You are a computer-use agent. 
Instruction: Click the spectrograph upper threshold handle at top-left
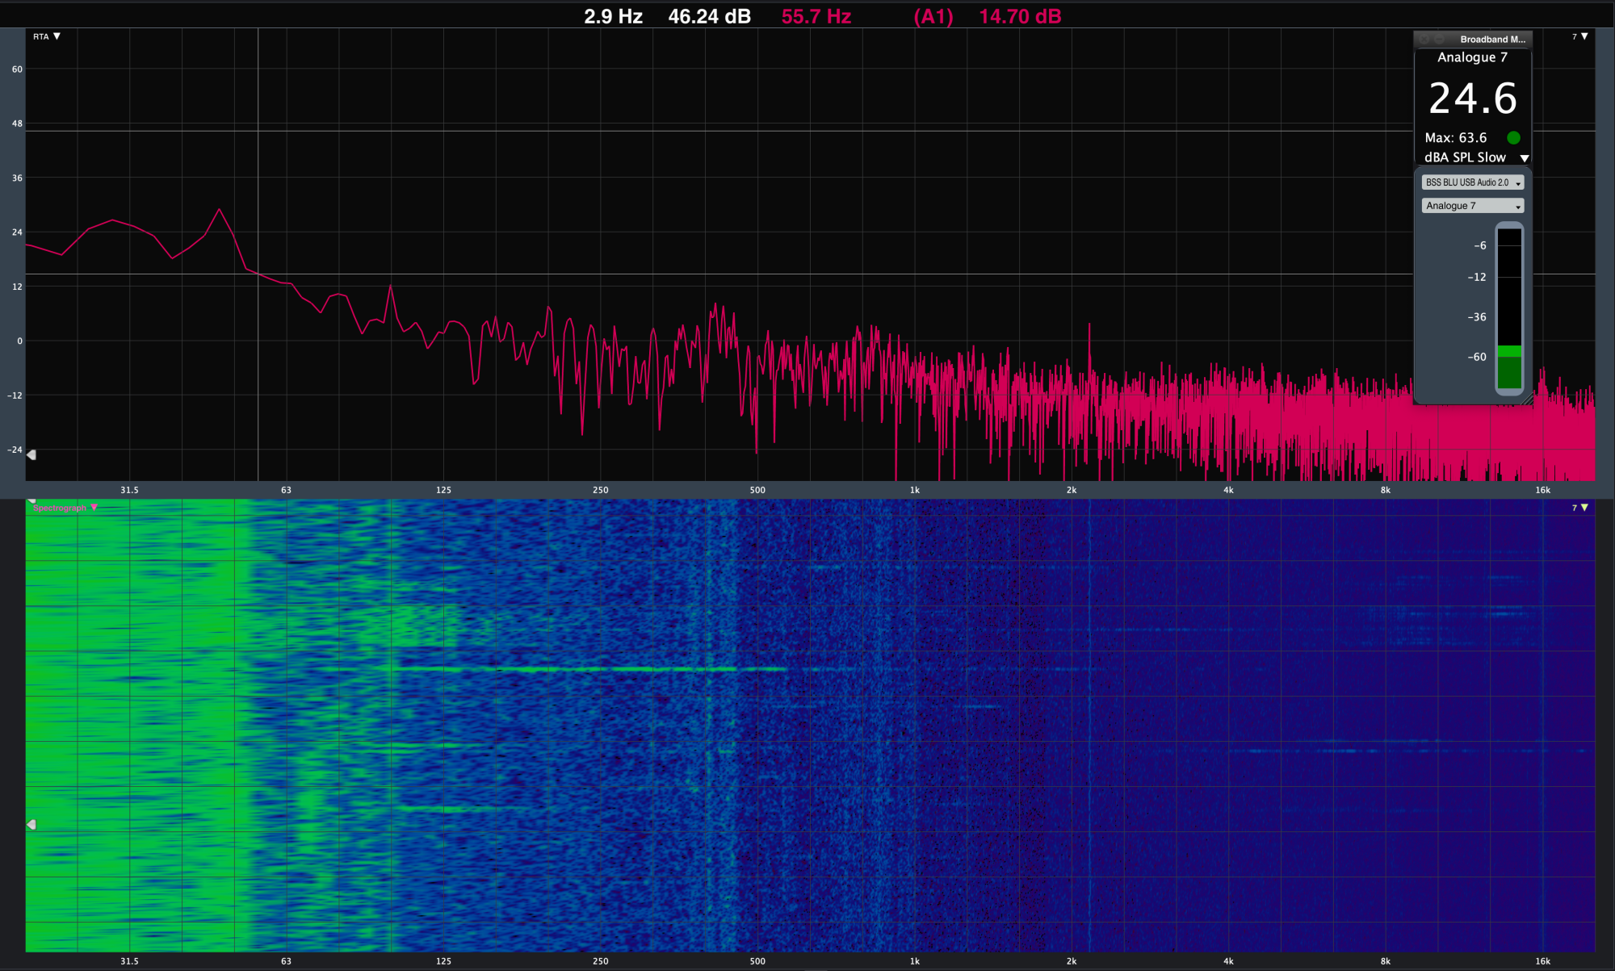[31, 501]
